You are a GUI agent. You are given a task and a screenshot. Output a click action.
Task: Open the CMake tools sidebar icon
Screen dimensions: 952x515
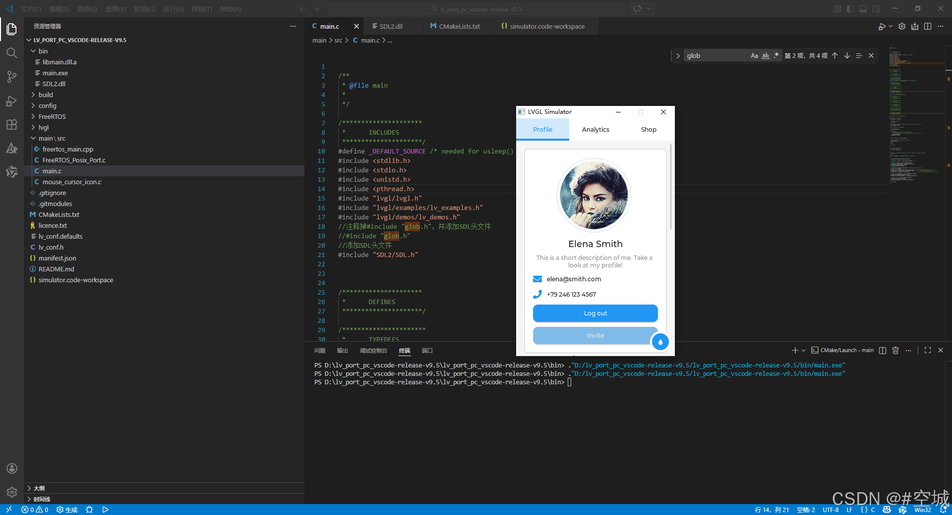[12, 148]
